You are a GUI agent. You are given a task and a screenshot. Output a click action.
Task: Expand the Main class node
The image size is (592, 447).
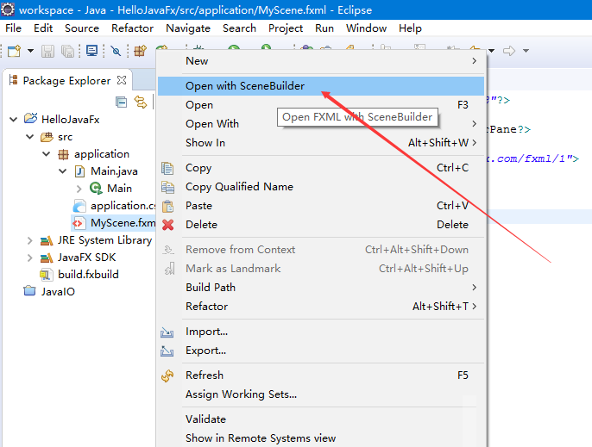79,189
